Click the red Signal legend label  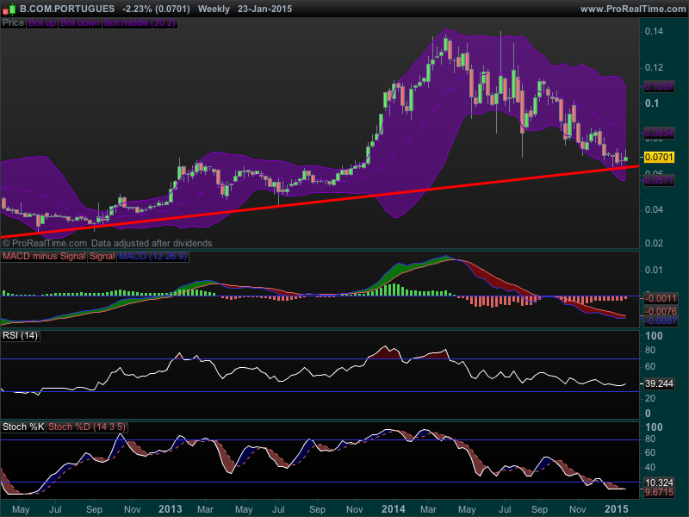pos(102,257)
